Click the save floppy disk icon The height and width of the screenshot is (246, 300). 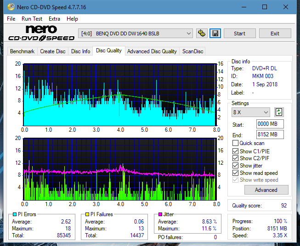click(x=215, y=34)
